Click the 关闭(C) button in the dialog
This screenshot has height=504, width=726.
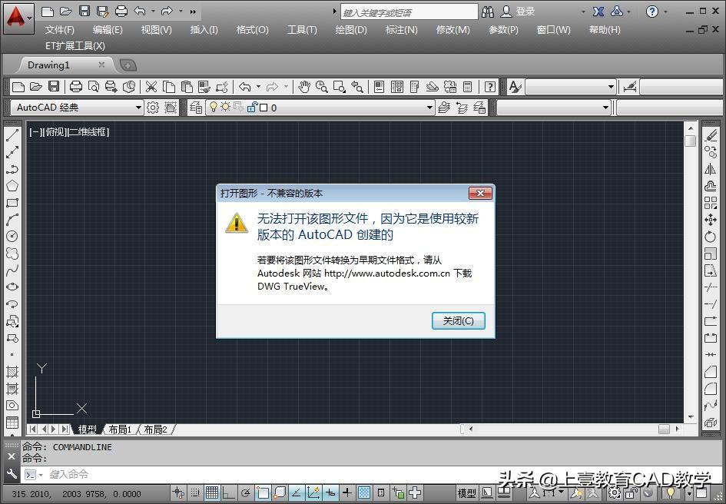458,321
